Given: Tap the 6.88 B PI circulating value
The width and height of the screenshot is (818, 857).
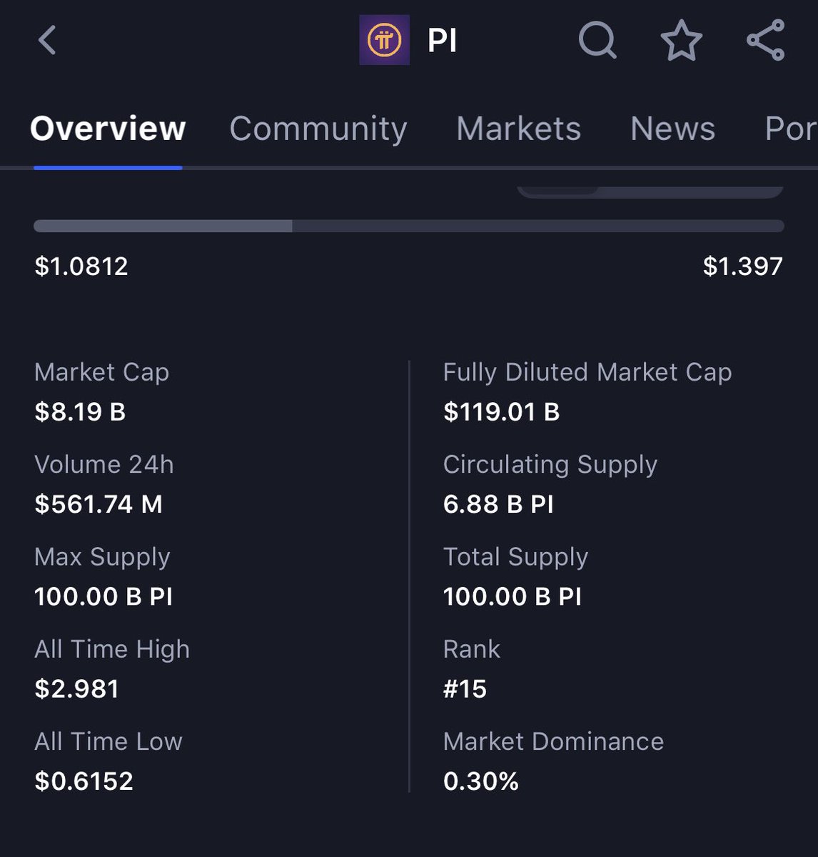Looking at the screenshot, I should point(498,504).
